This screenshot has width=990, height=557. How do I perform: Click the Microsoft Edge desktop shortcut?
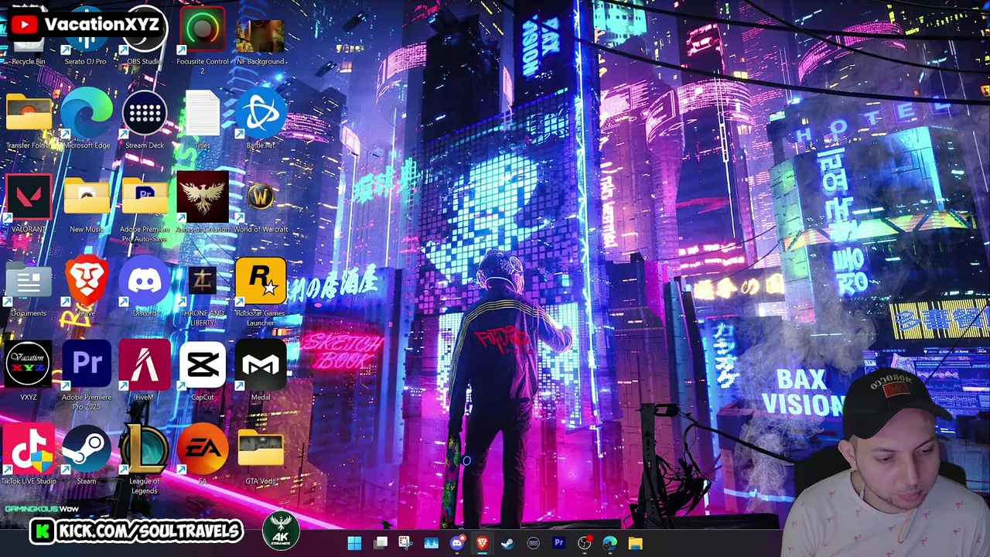87,118
